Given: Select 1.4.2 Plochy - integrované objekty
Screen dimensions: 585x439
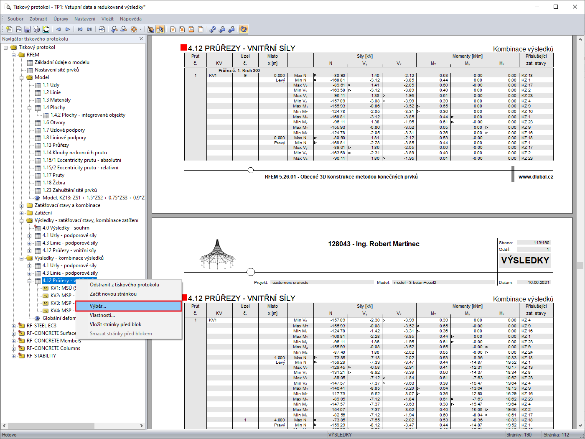Looking at the screenshot, I should coord(88,115).
